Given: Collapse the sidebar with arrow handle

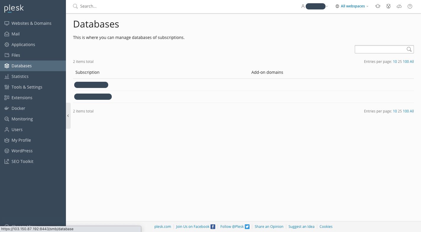Looking at the screenshot, I should click(x=68, y=116).
